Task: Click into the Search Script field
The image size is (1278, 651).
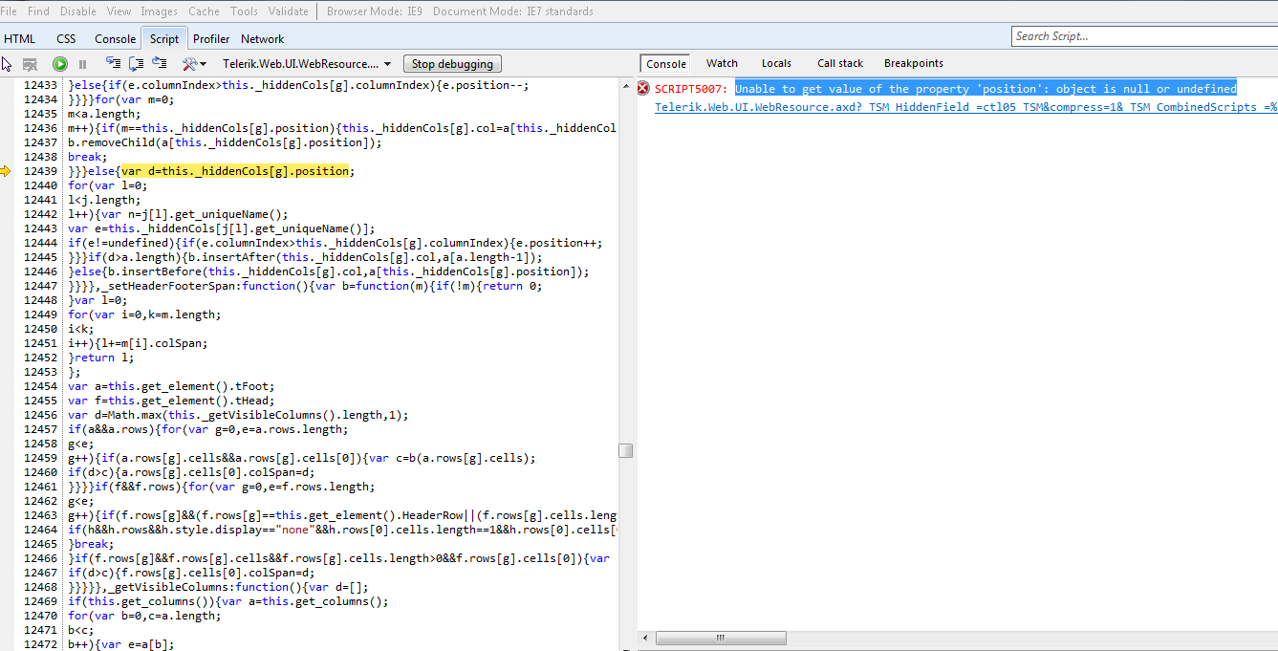Action: pos(1143,36)
